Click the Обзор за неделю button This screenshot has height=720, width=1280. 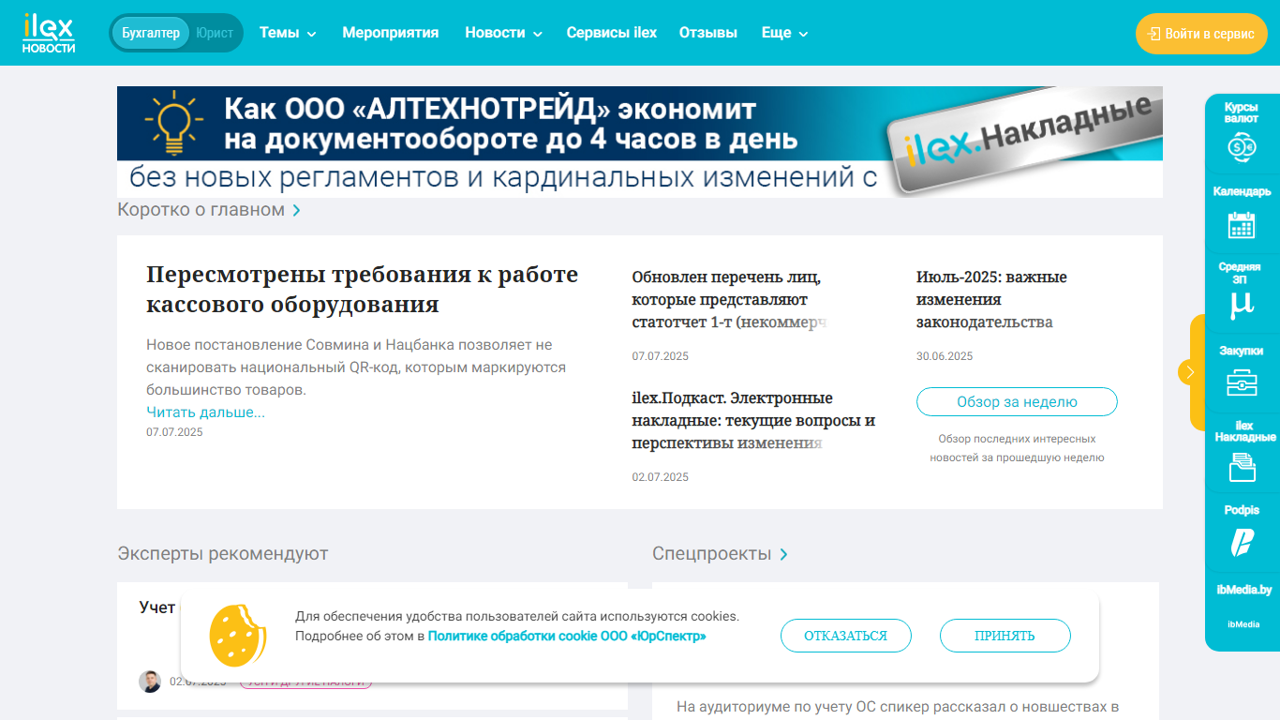[x=1017, y=401]
